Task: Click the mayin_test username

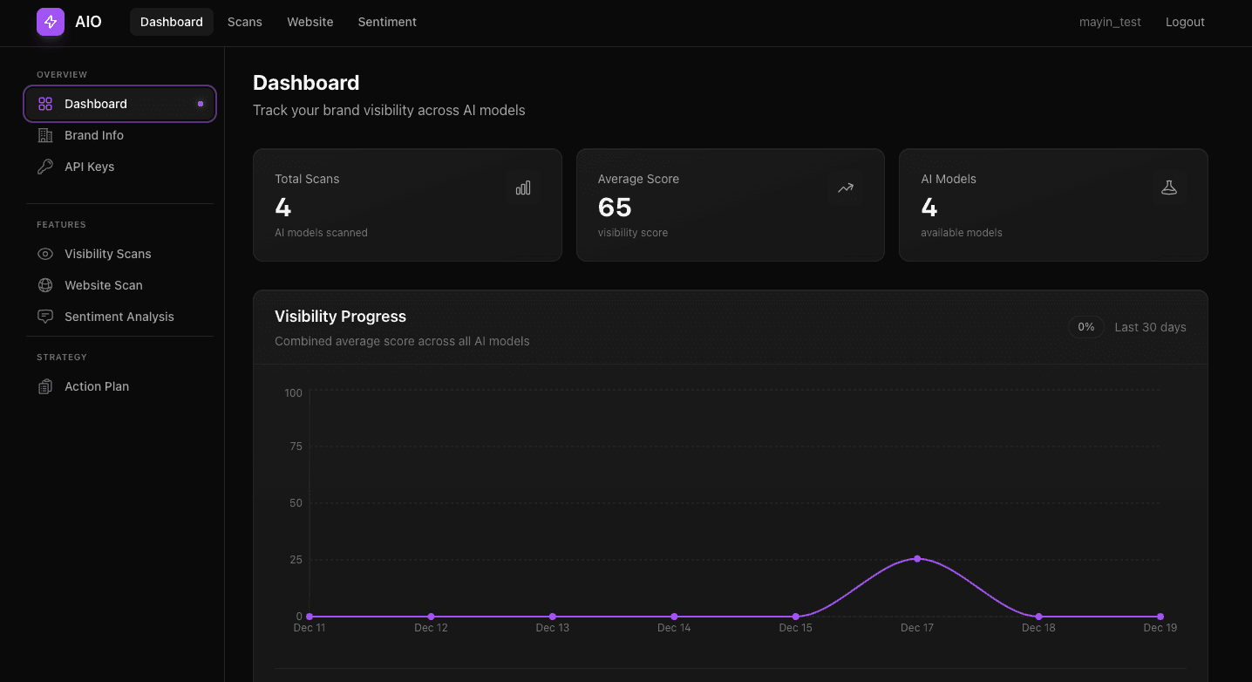Action: 1110,22
